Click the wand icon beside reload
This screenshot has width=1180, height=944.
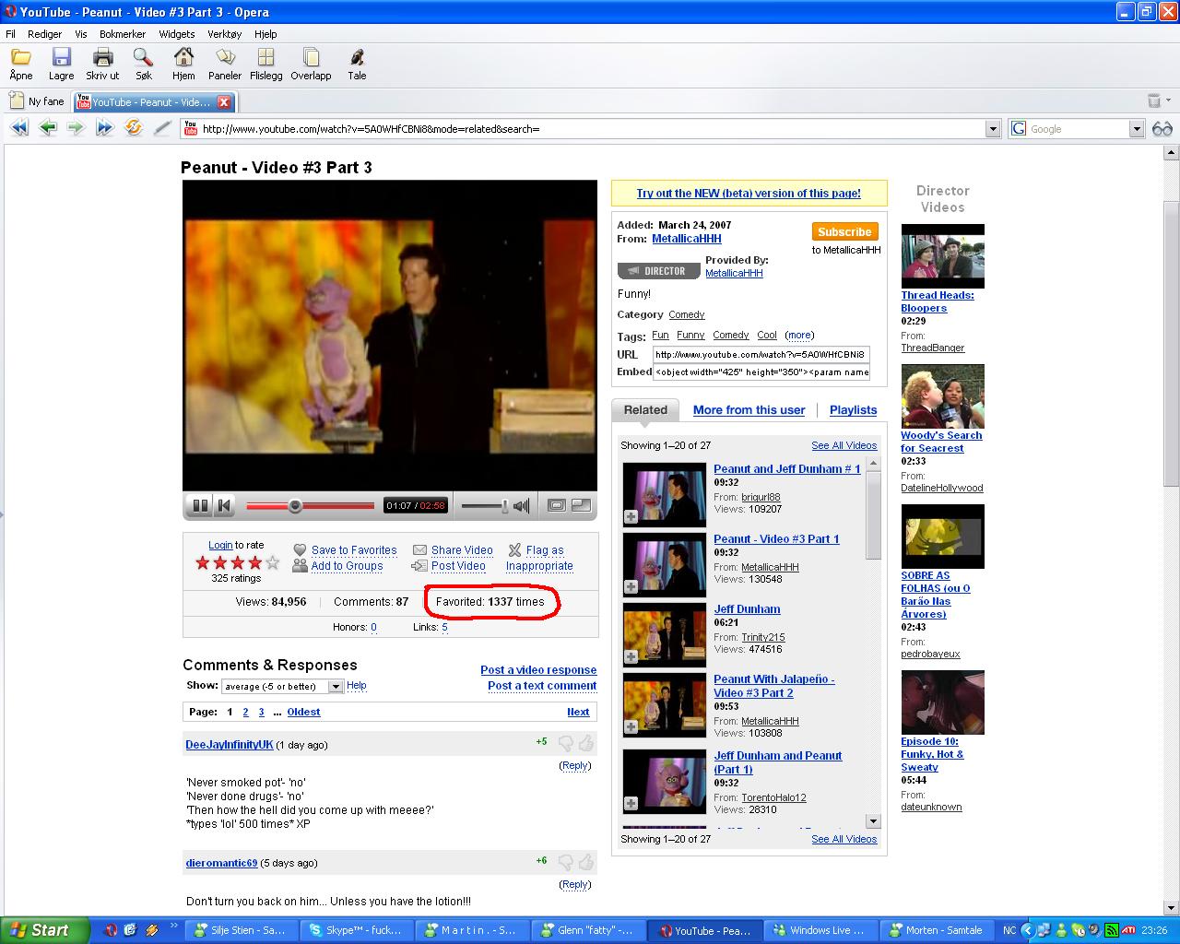click(x=162, y=128)
